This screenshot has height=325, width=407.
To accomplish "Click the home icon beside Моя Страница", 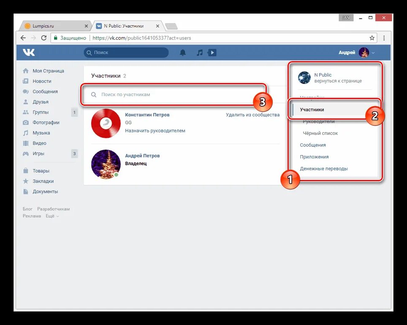I will pyautogui.click(x=26, y=71).
